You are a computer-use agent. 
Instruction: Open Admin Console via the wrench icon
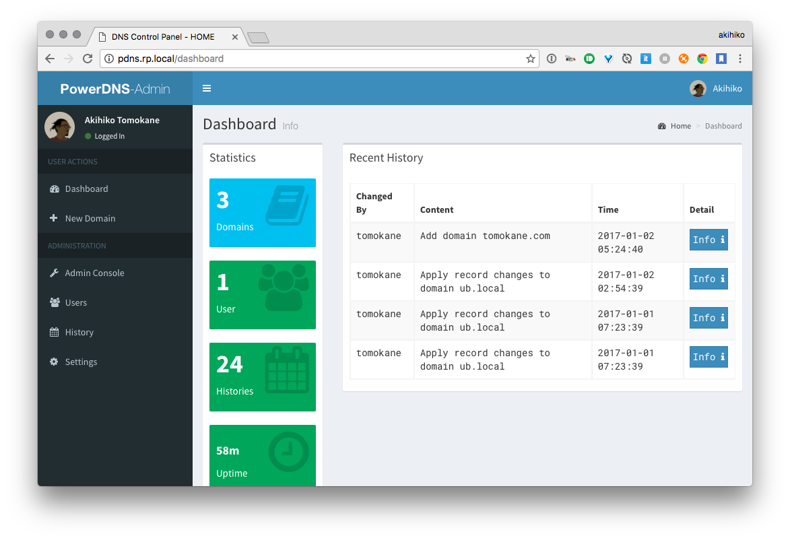coord(54,273)
